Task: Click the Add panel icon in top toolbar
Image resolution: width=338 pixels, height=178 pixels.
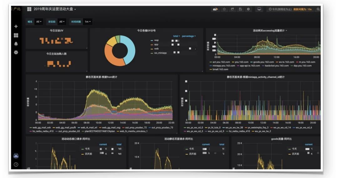Action: pos(215,9)
